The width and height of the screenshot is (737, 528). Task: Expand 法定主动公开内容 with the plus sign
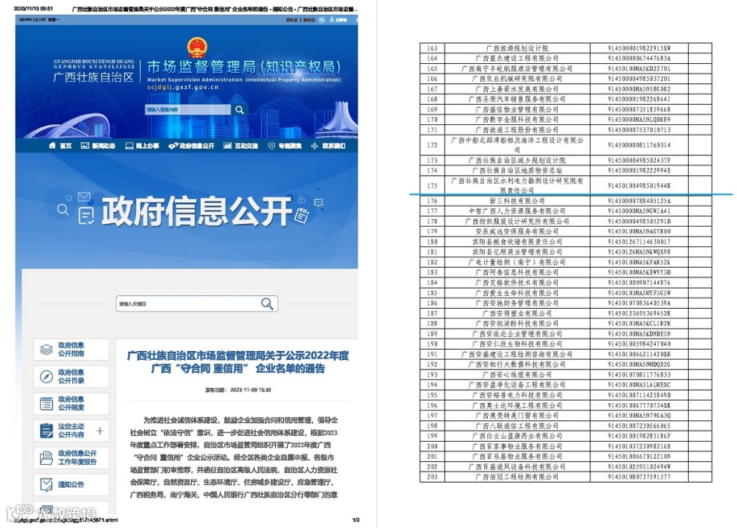point(100,431)
